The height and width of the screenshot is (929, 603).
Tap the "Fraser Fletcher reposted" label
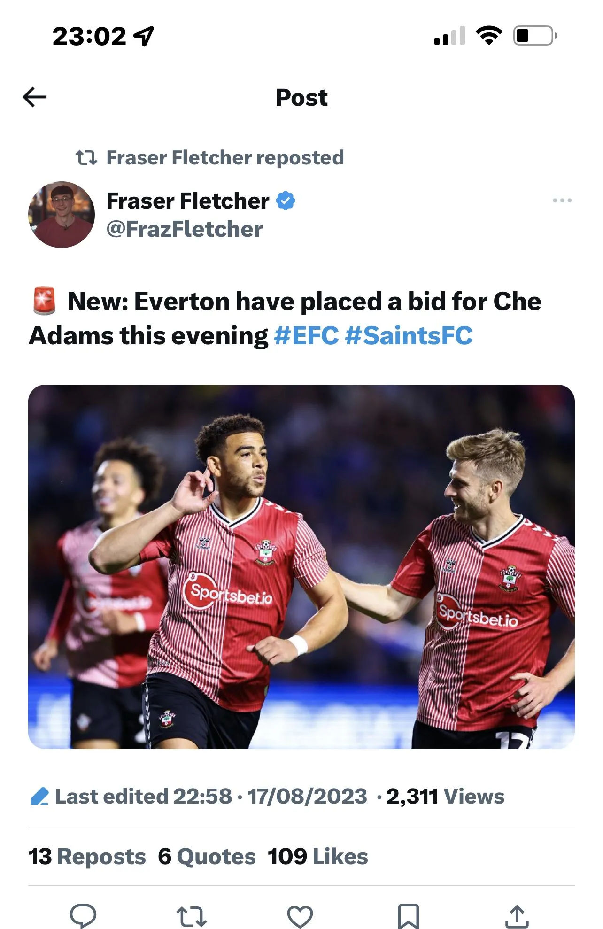coord(225,158)
